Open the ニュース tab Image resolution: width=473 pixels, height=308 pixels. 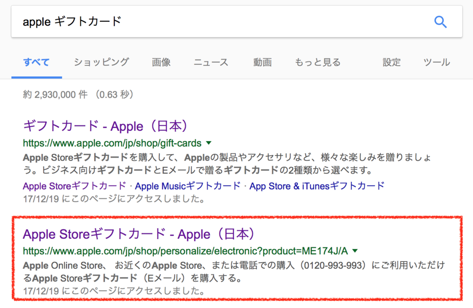(x=211, y=62)
